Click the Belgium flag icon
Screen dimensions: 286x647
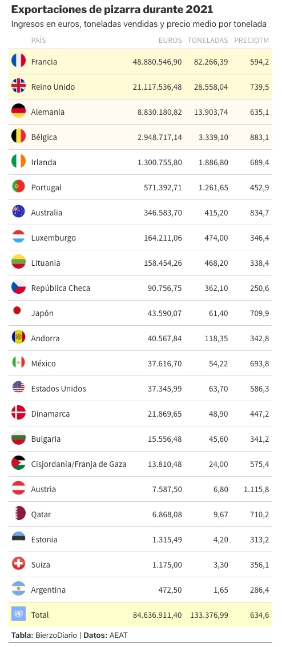(x=18, y=137)
